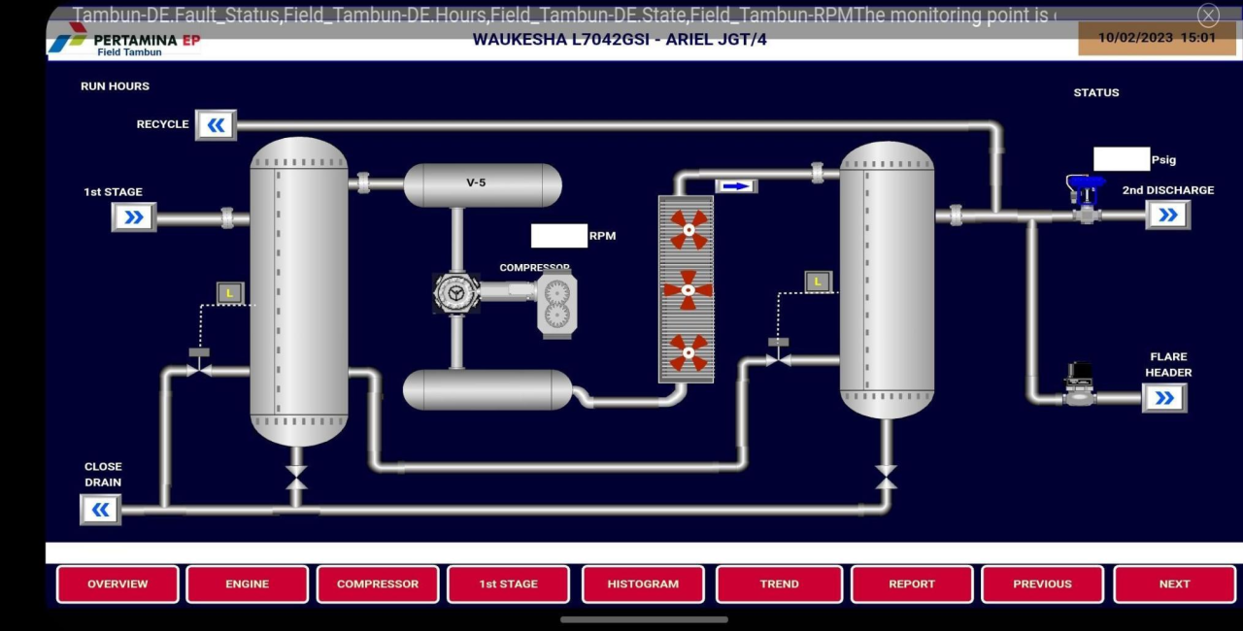Select the V-5 vessel
Image resolution: width=1243 pixels, height=631 pixels.
(x=482, y=184)
